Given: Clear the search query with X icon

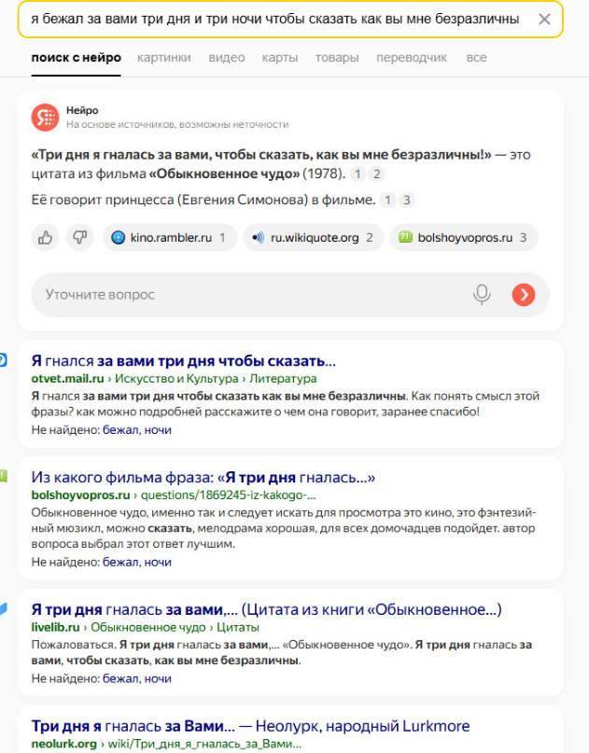Looking at the screenshot, I should pyautogui.click(x=544, y=20).
